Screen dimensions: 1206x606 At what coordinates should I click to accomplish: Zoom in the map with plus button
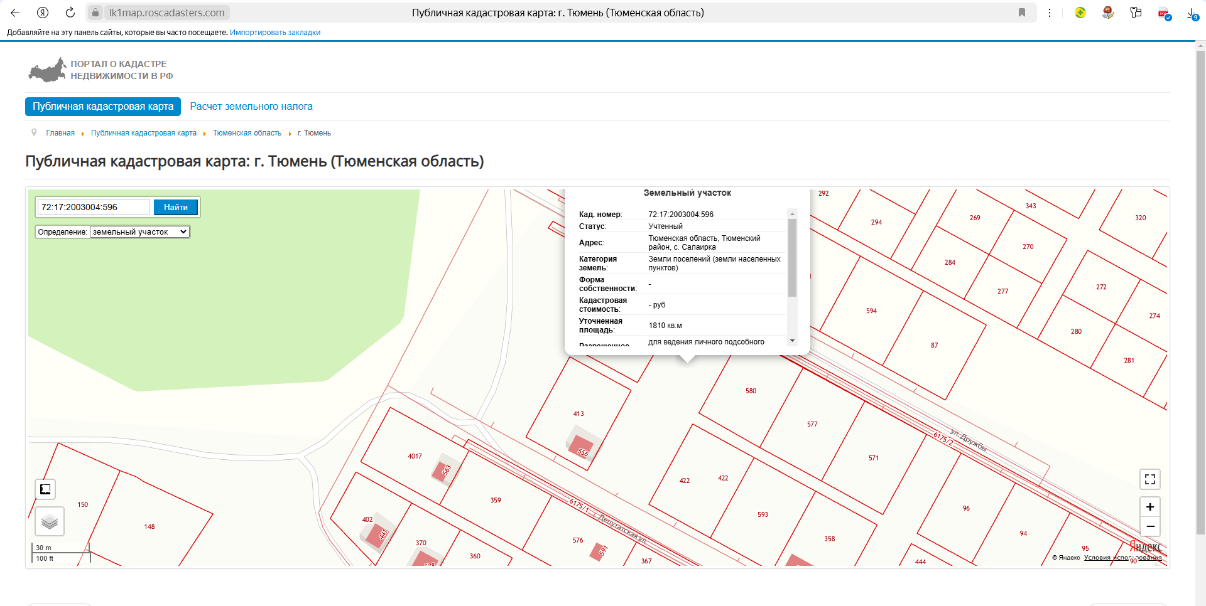(1149, 507)
